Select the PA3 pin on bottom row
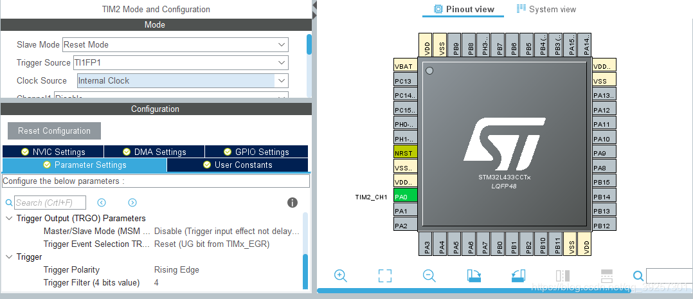The image size is (693, 299). 426,244
